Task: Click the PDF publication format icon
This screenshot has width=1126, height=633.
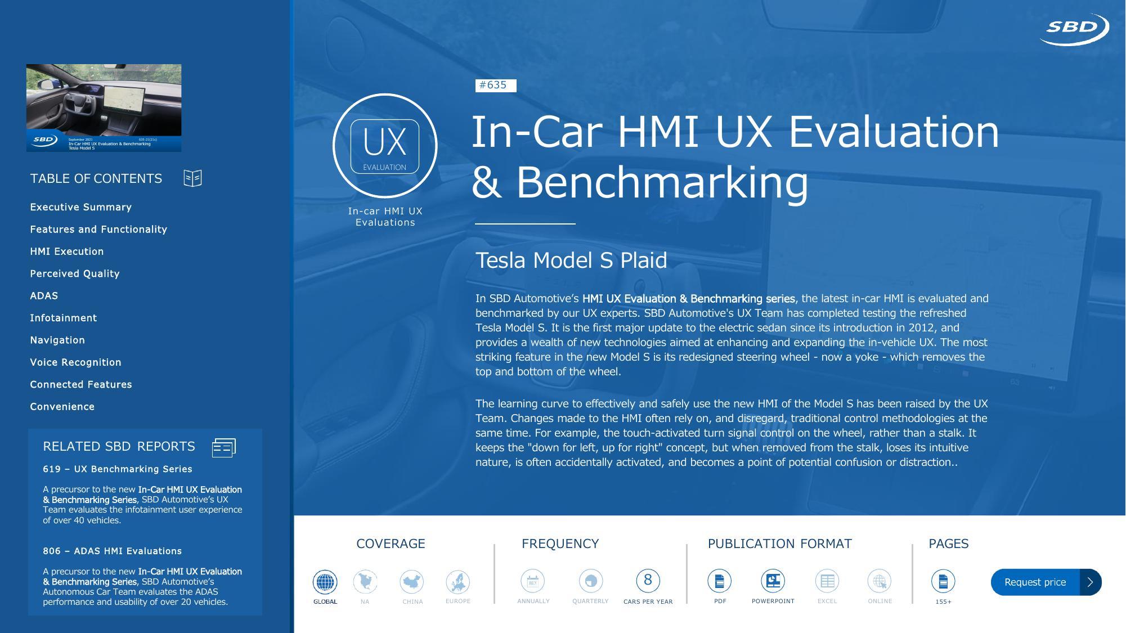Action: 719,581
